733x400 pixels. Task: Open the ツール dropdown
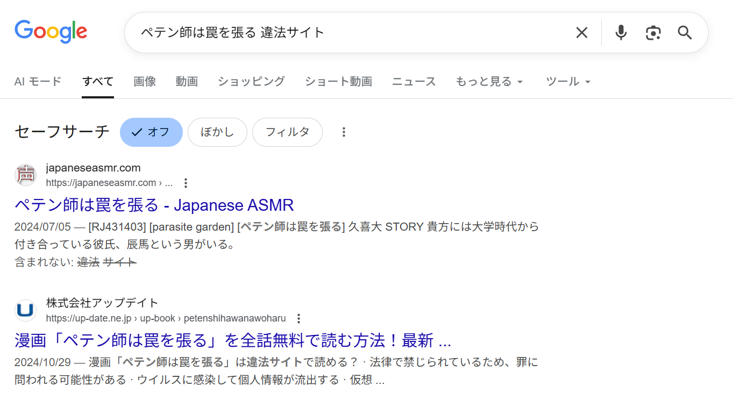568,81
